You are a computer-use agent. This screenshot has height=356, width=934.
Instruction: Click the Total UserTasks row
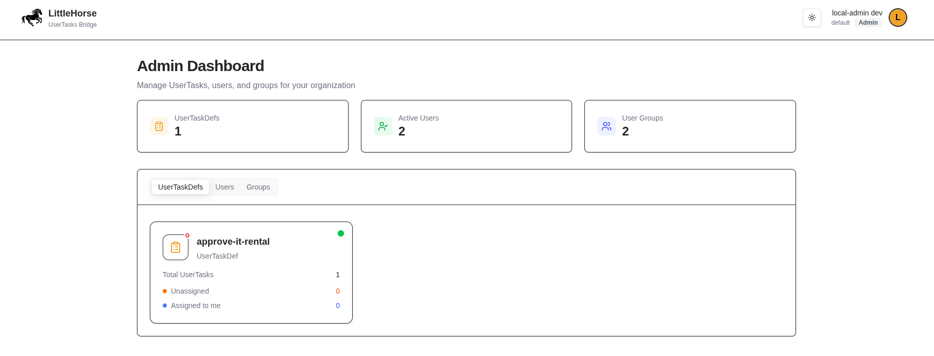tap(251, 275)
